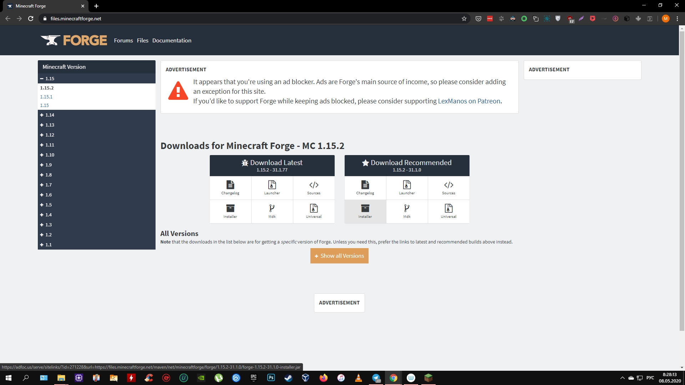Expand the 1.10 version group
The height and width of the screenshot is (385, 685).
click(x=97, y=155)
